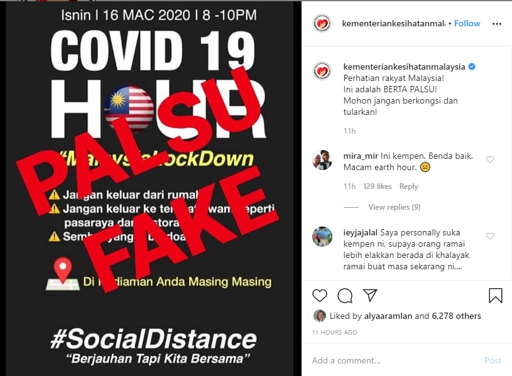Like ieyjajalal's comment with the small heart
This screenshot has height=376, width=512.
490,236
